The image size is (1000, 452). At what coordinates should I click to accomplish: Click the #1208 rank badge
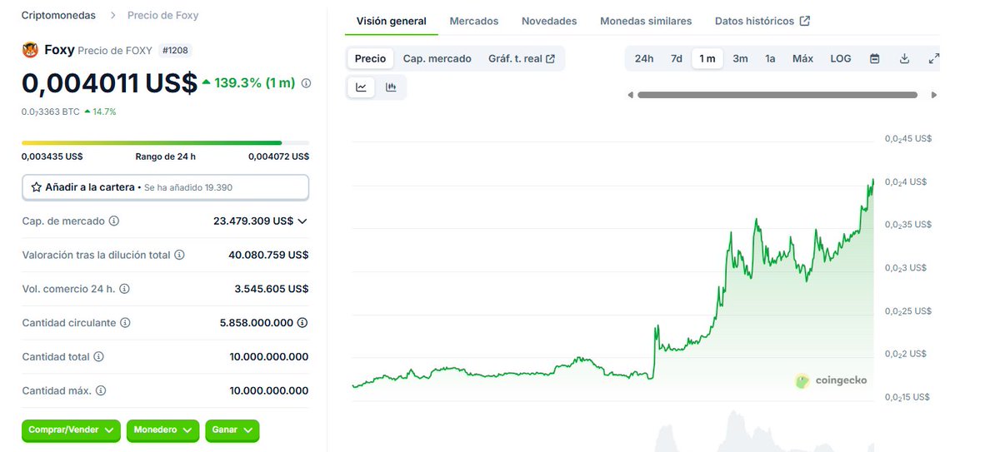pyautogui.click(x=175, y=50)
